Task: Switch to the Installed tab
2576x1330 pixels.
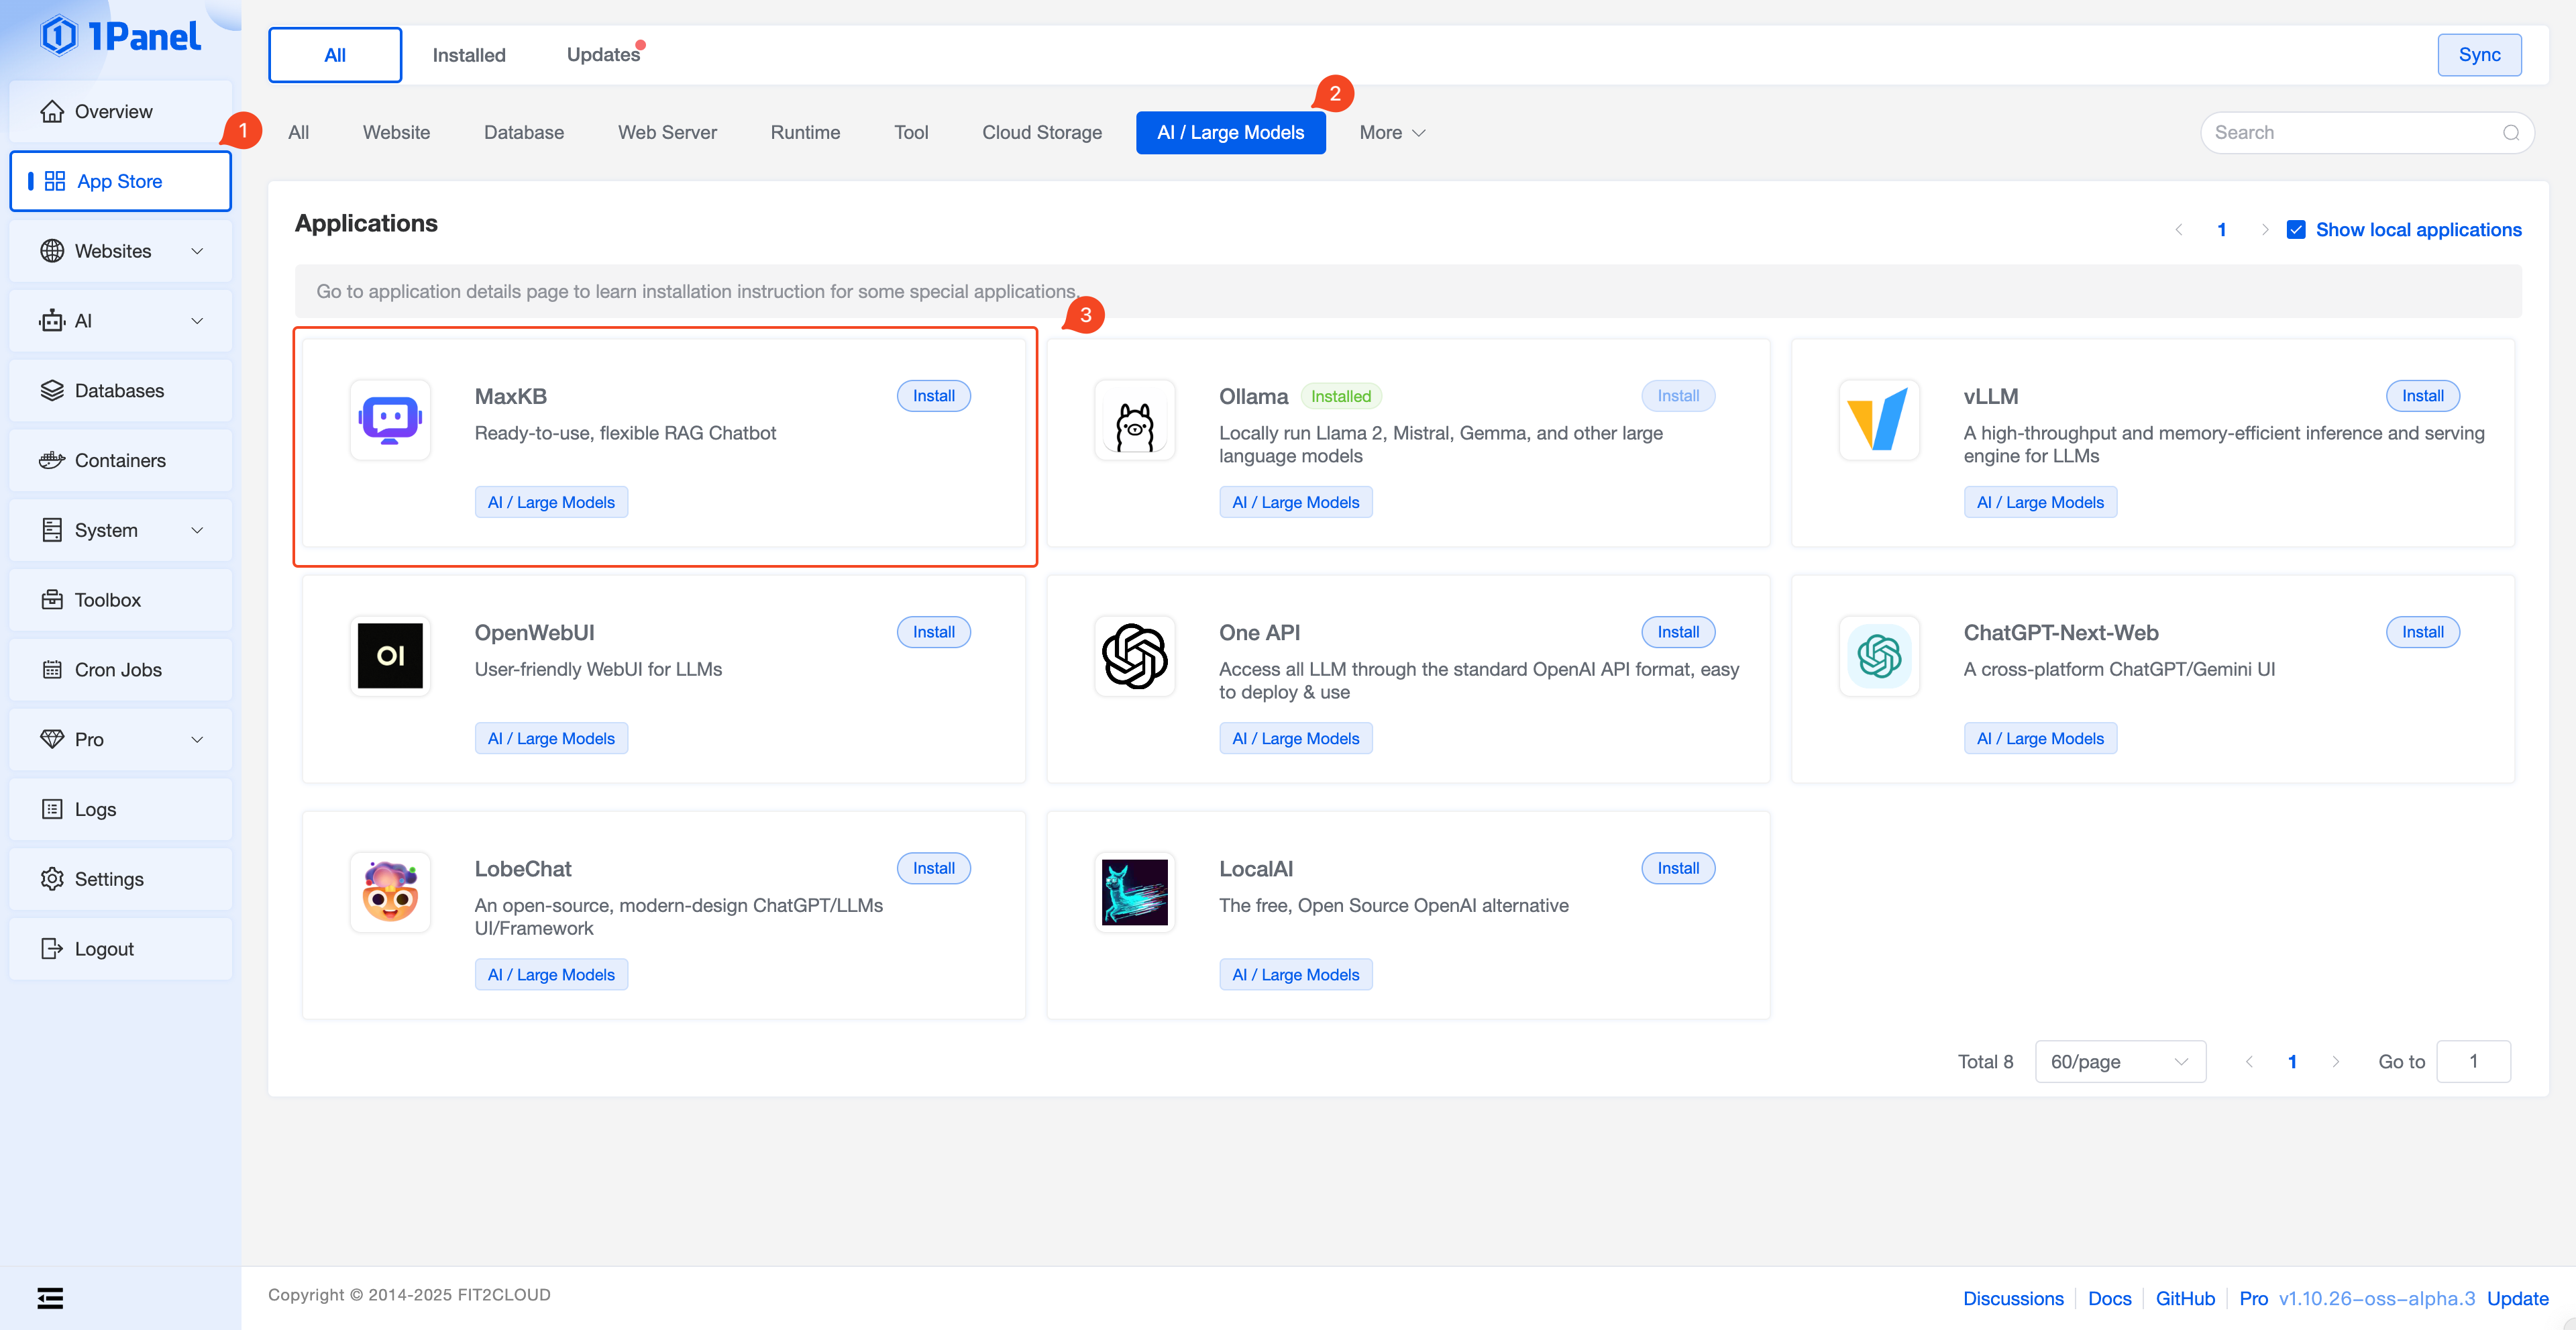Action: [469, 55]
